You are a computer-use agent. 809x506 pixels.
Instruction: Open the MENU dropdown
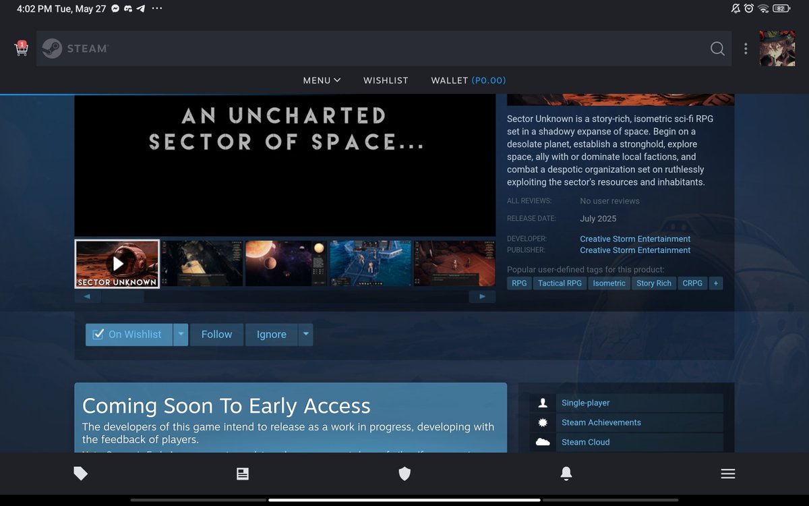(322, 80)
